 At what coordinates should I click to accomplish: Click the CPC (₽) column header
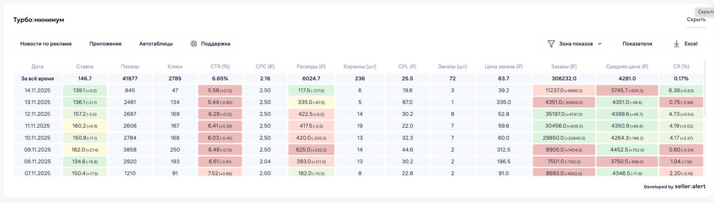(265, 66)
